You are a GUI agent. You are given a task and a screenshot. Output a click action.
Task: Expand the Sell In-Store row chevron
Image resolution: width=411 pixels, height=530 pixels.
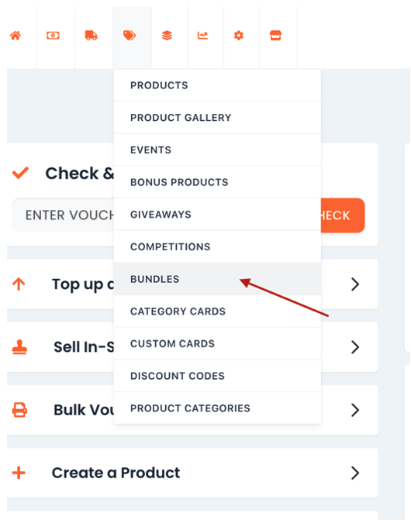pos(355,347)
